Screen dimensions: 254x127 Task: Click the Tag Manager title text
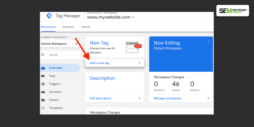[x=68, y=16]
